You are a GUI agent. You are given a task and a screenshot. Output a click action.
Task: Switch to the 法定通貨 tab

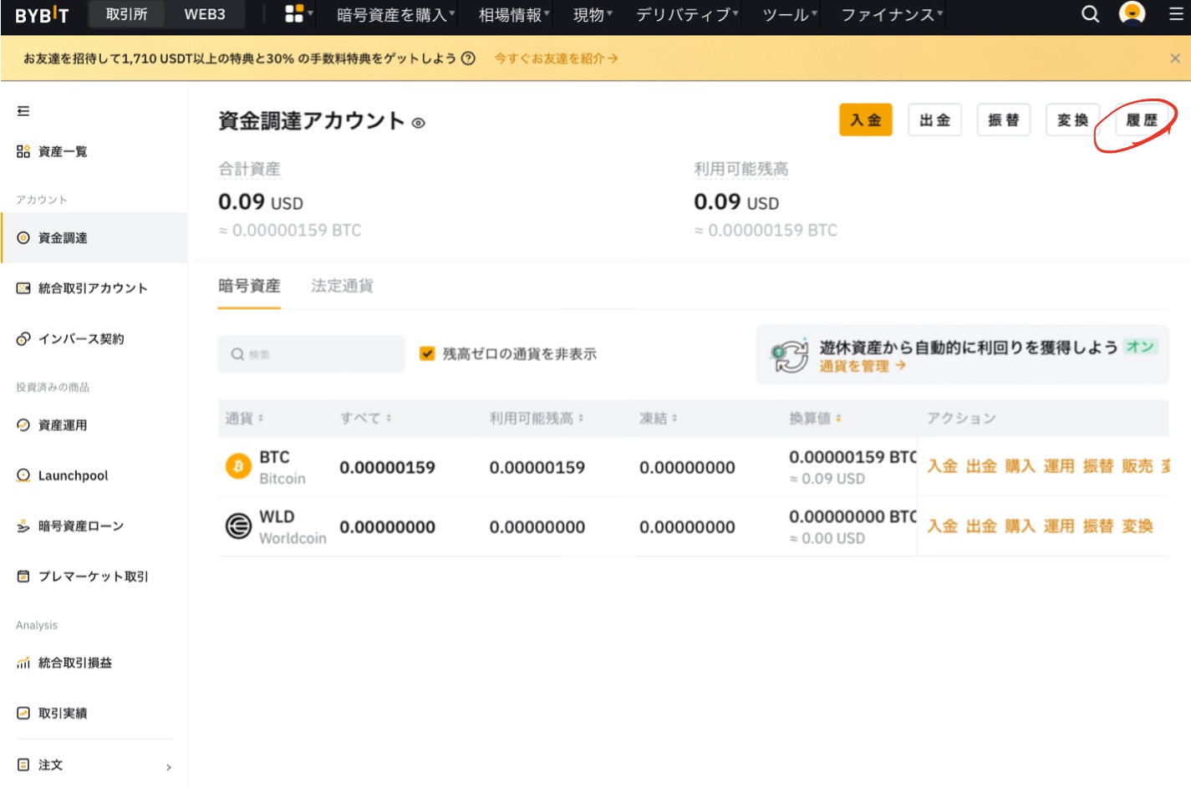pyautogui.click(x=341, y=286)
